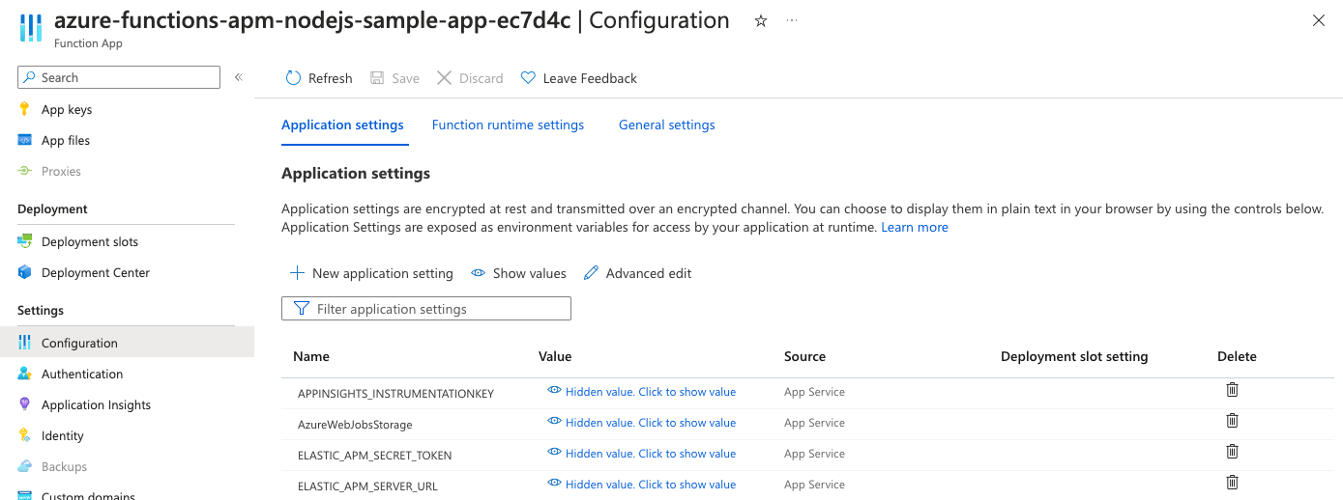Collapse the sidebar with the double chevron
This screenshot has height=500, width=1343.
pos(239,77)
